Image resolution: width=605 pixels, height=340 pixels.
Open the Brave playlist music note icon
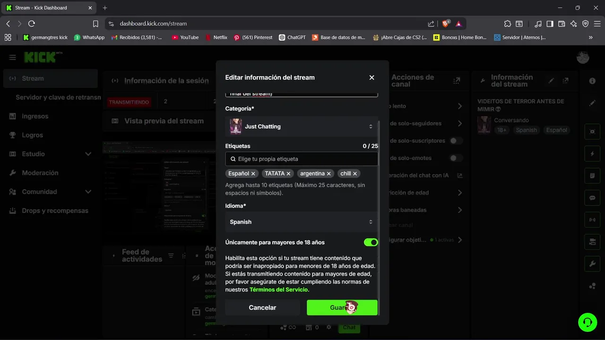point(538,24)
